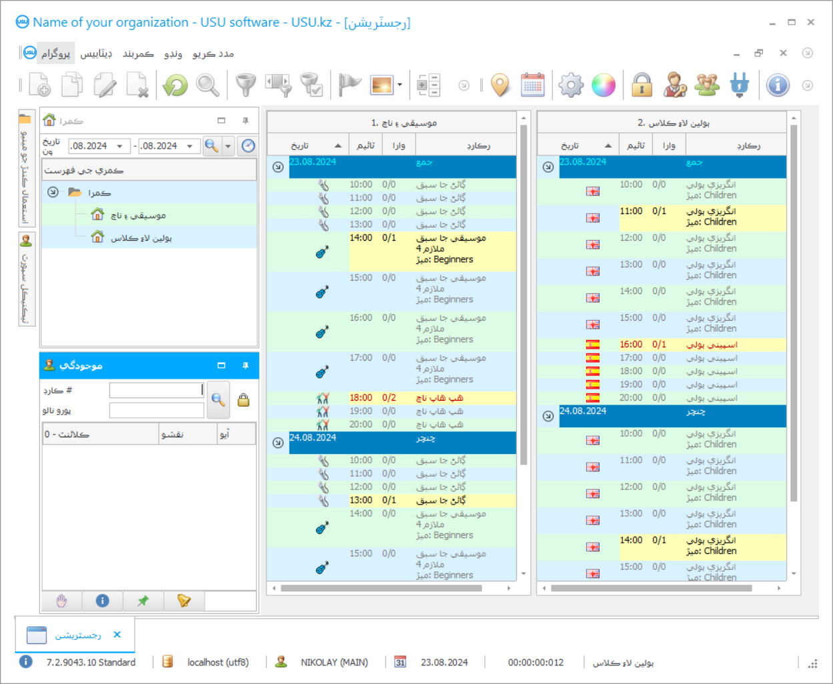Click the single funnel filter icon
The height and width of the screenshot is (684, 833).
246,85
